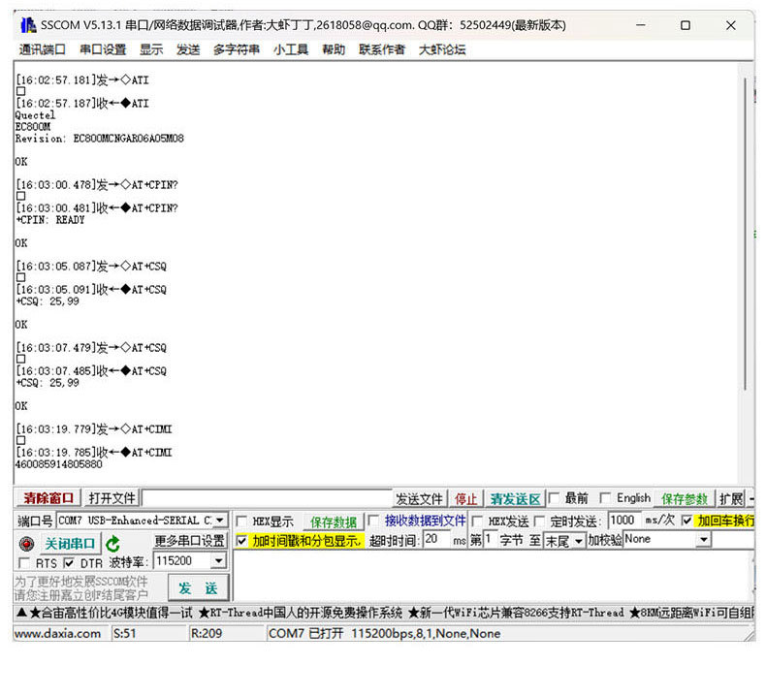
Task: Enable the RTS checkbox
Action: pyautogui.click(x=23, y=563)
